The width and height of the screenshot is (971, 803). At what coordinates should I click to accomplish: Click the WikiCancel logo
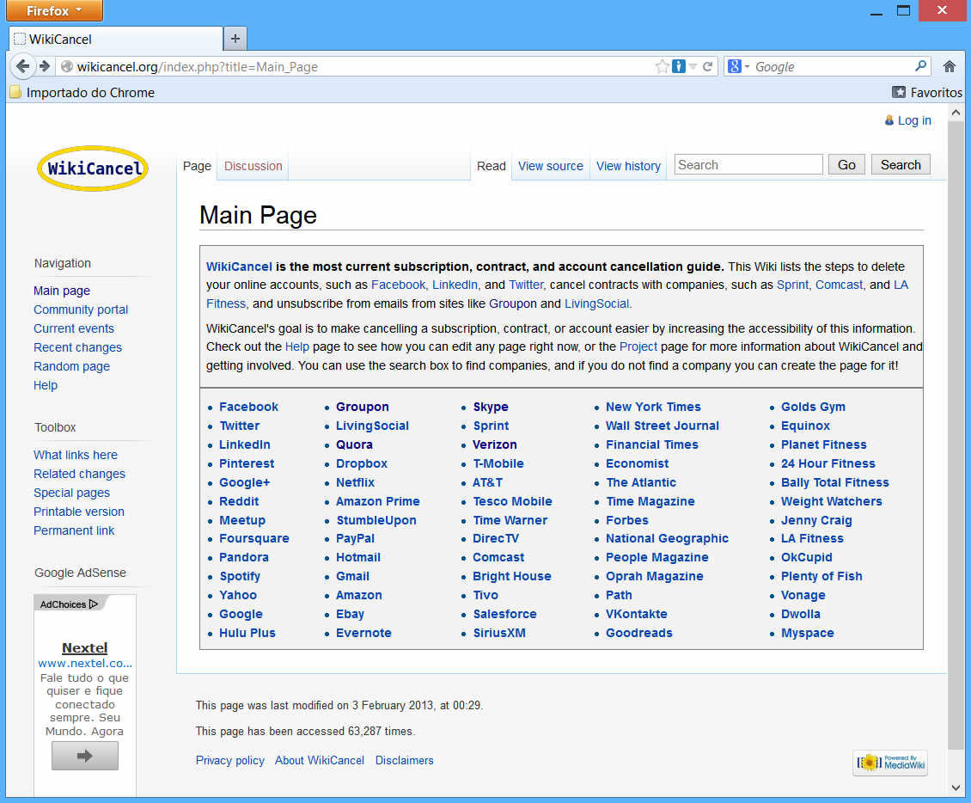tap(93, 169)
